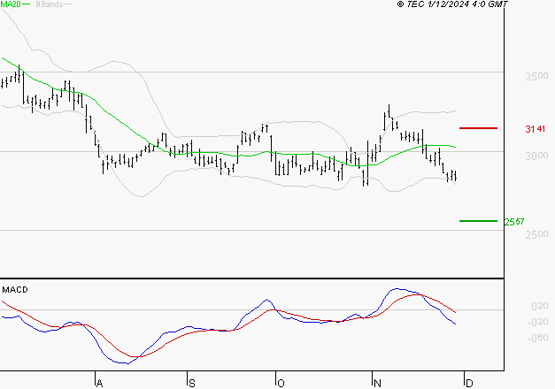
Task: Click the D month marker on the time axis
Action: pyautogui.click(x=467, y=382)
